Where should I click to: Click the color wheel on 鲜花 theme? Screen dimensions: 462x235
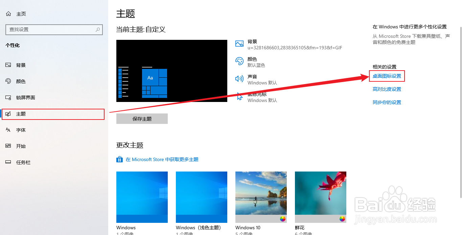(x=342, y=219)
